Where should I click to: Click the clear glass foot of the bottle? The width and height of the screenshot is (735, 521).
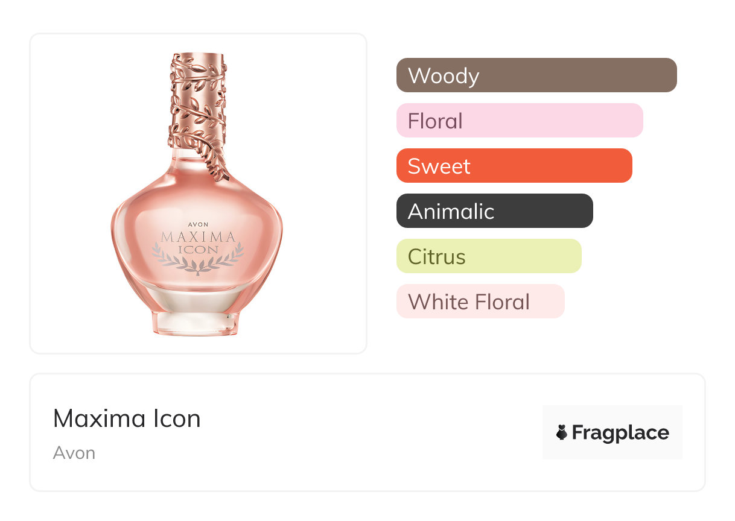(197, 323)
